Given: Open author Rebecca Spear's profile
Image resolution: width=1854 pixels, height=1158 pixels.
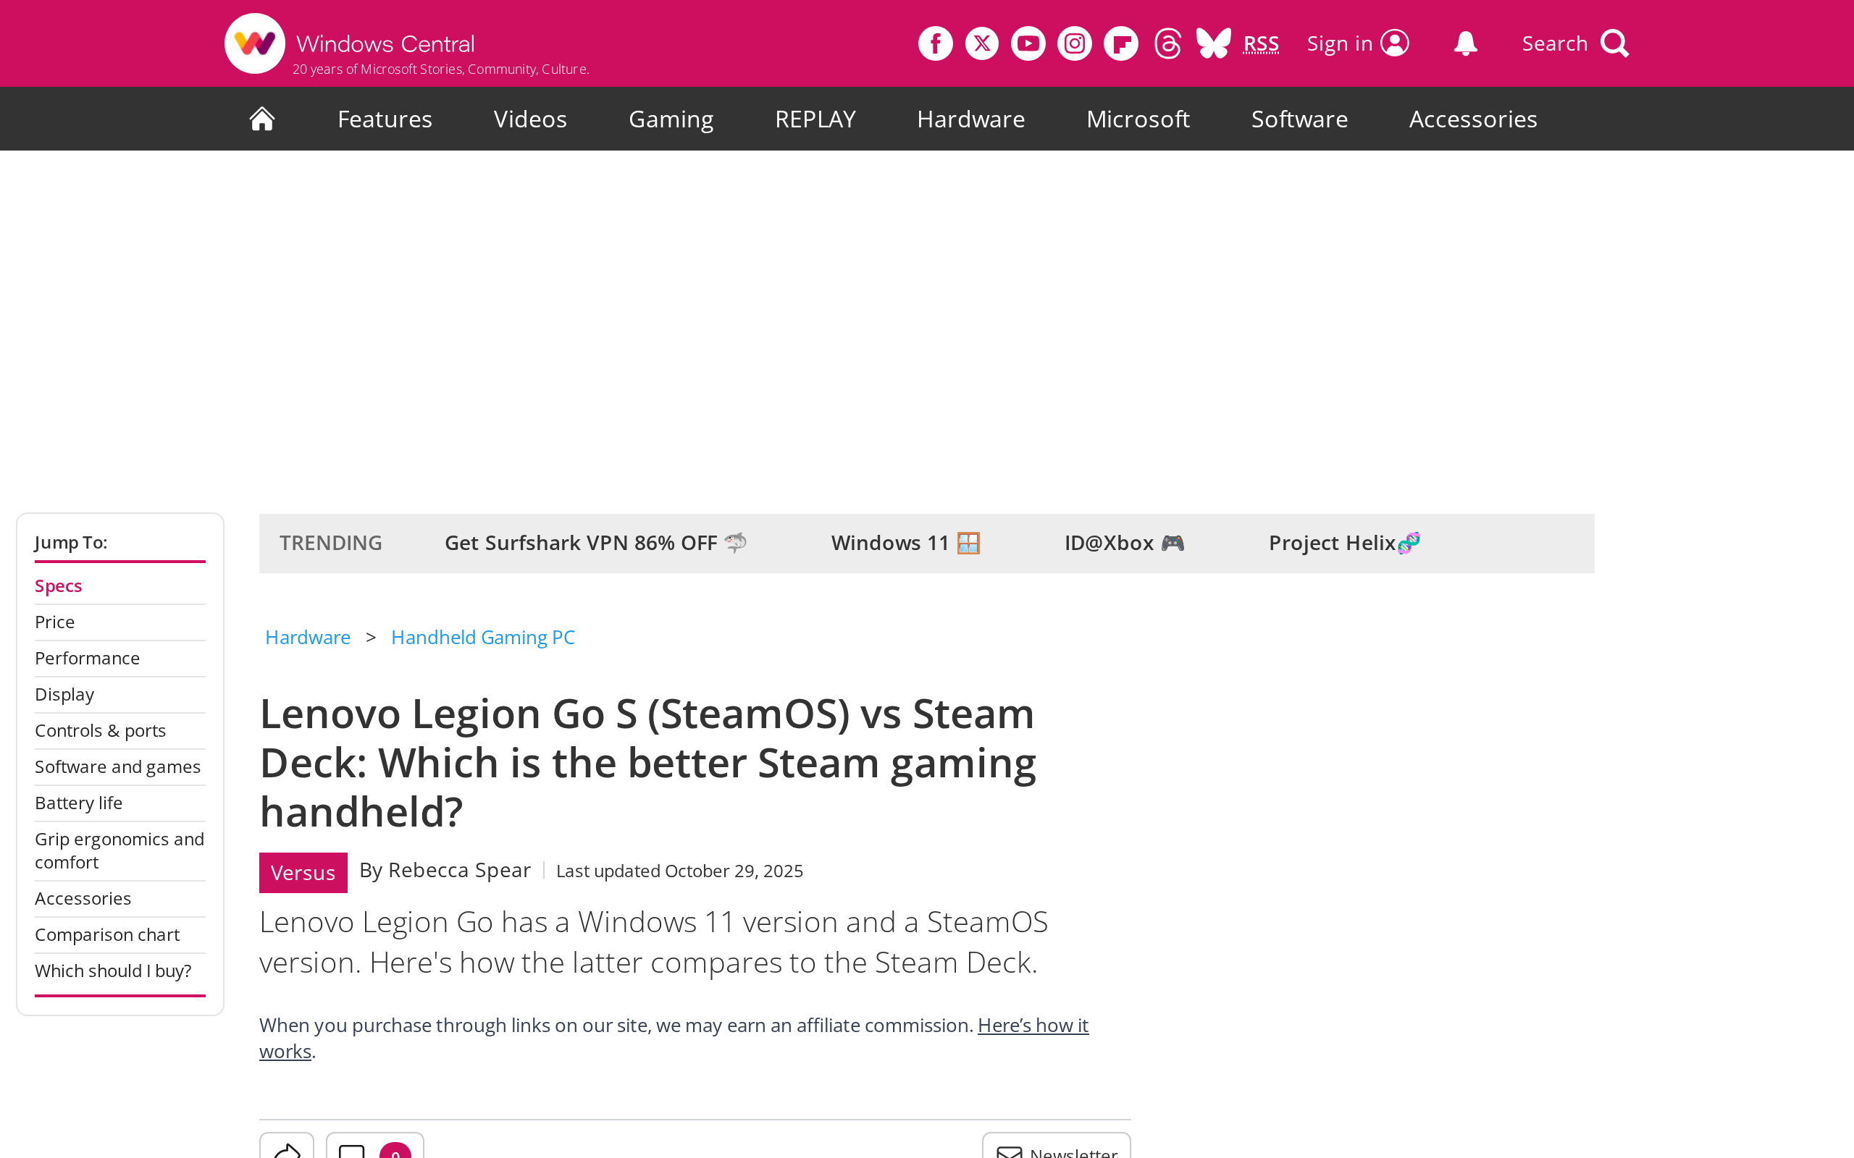Looking at the screenshot, I should click(459, 870).
